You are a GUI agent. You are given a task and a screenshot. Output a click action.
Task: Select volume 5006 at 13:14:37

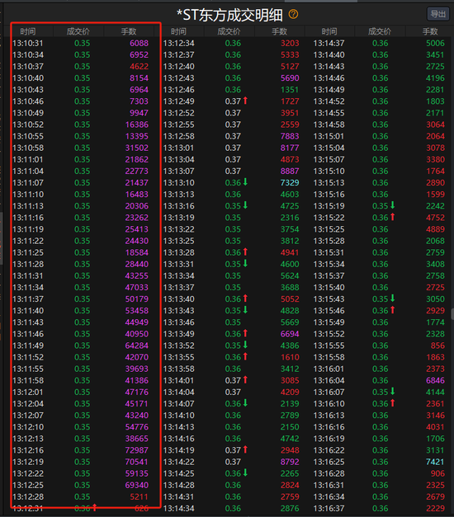point(435,43)
